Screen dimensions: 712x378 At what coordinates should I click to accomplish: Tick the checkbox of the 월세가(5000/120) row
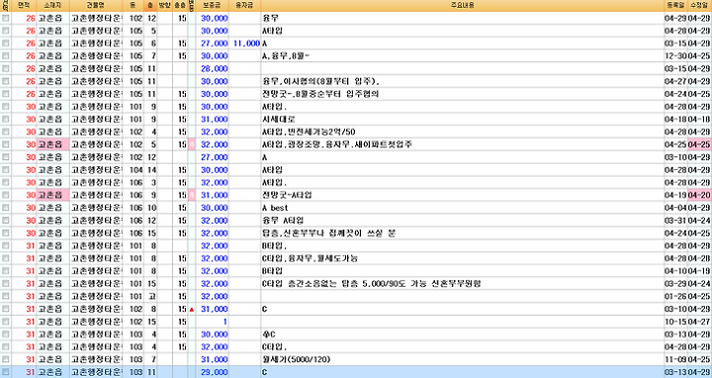click(x=6, y=359)
